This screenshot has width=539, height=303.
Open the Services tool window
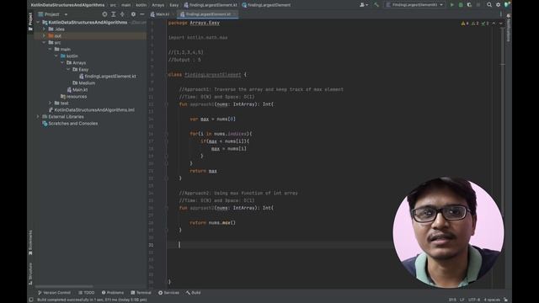tap(168, 293)
